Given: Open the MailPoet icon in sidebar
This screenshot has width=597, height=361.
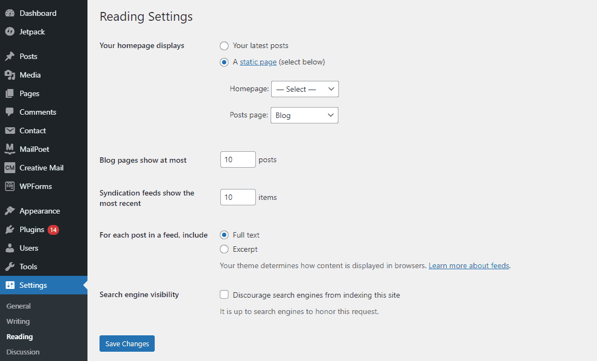Looking at the screenshot, I should click(10, 149).
